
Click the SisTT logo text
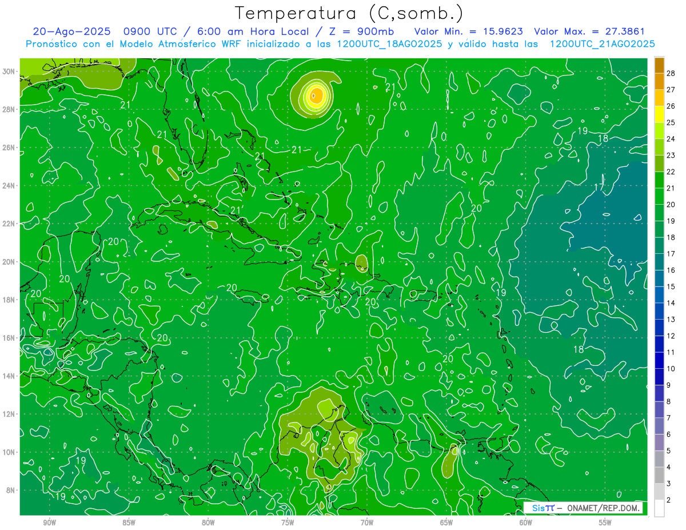tap(543, 508)
